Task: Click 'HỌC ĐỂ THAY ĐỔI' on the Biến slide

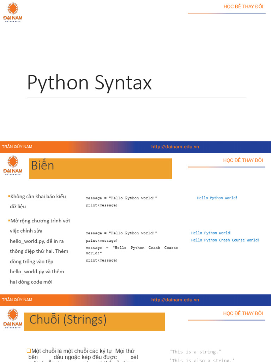Action: [x=243, y=160]
